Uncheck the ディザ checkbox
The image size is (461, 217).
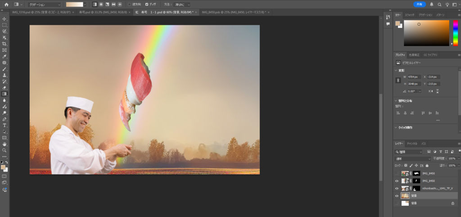[147, 5]
